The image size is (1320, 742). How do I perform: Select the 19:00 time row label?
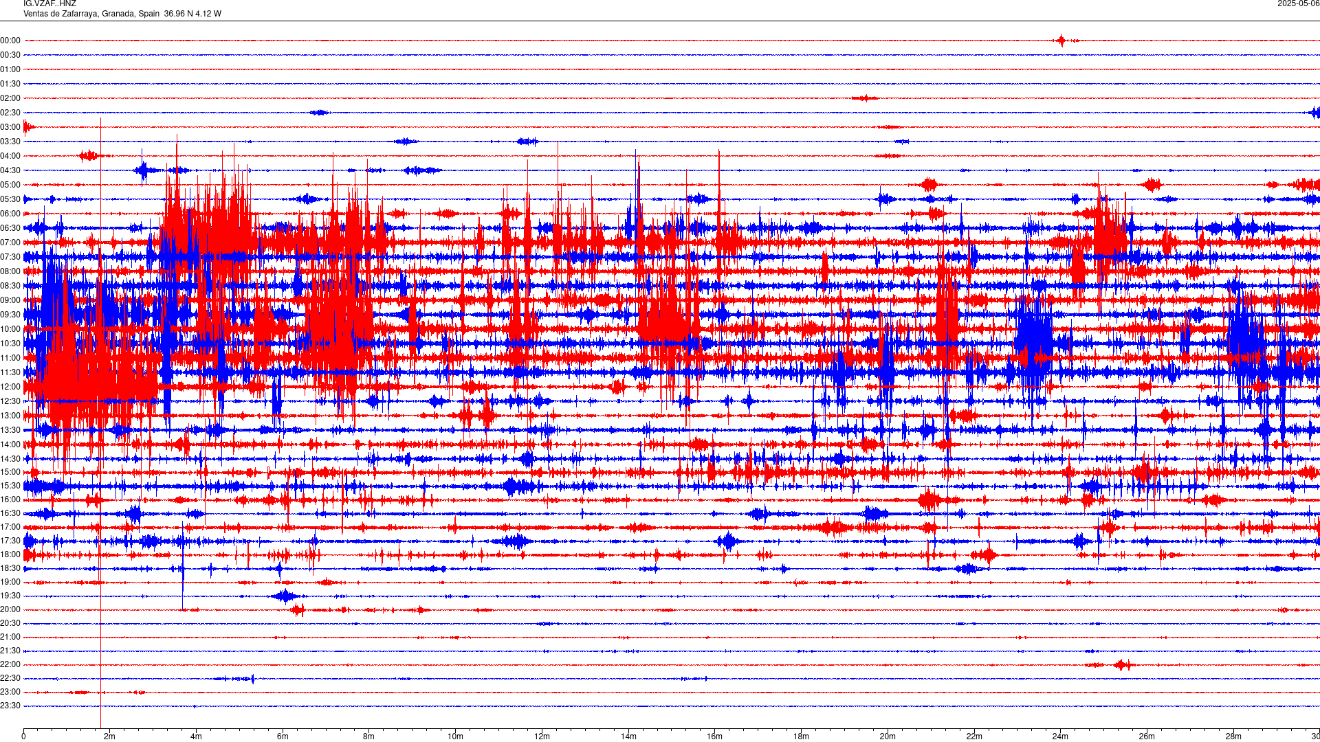click(x=10, y=582)
